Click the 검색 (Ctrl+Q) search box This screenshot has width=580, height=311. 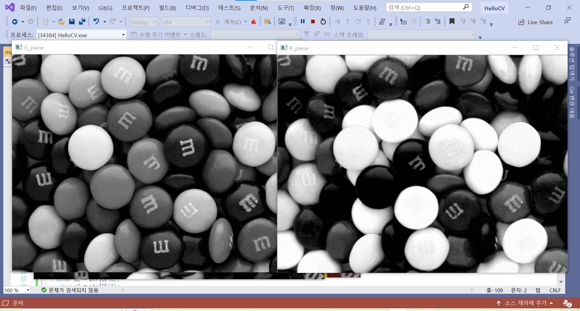[429, 7]
